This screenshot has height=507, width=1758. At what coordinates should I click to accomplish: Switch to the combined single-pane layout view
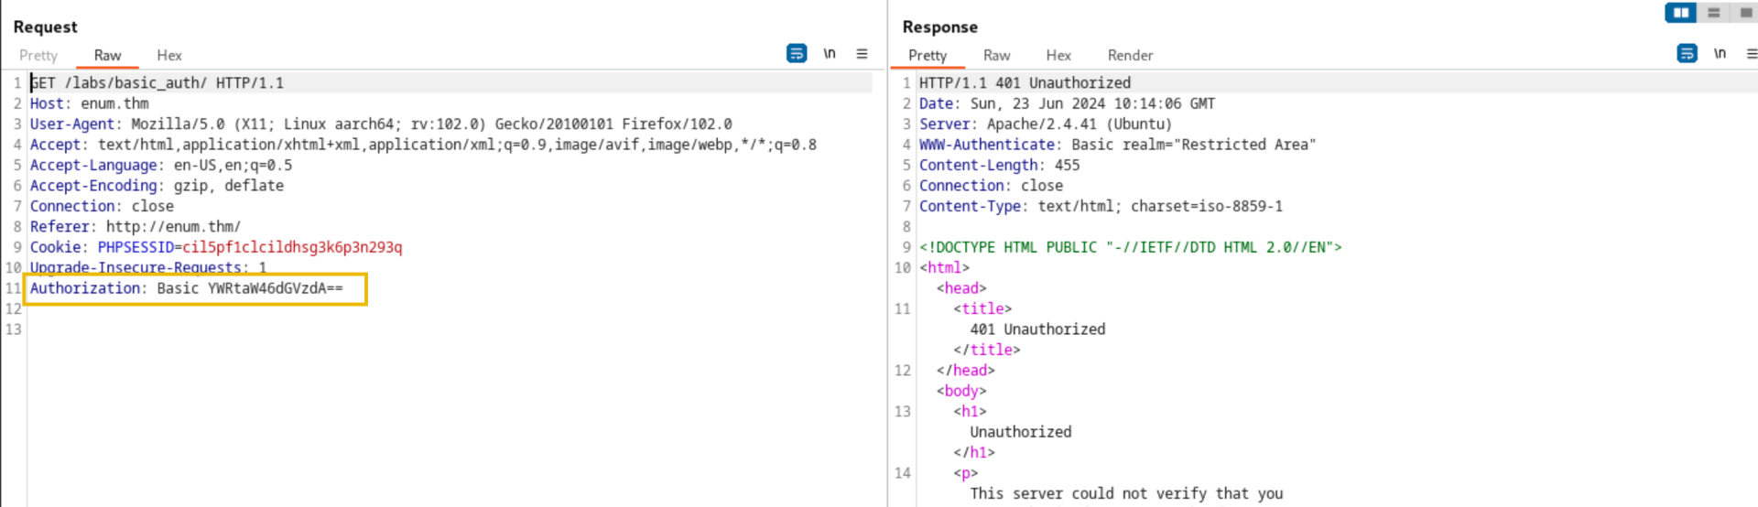tap(1745, 13)
